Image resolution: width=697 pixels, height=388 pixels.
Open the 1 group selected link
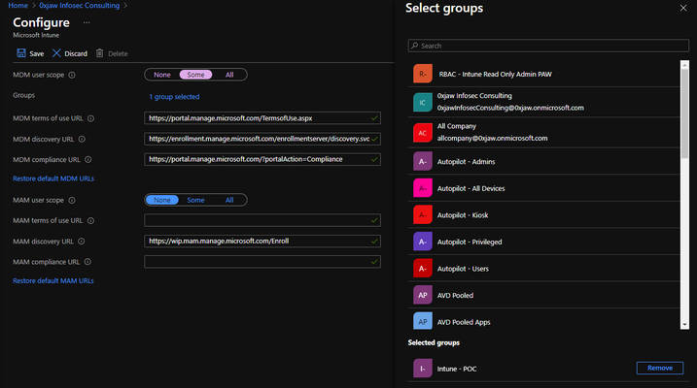pyautogui.click(x=174, y=97)
